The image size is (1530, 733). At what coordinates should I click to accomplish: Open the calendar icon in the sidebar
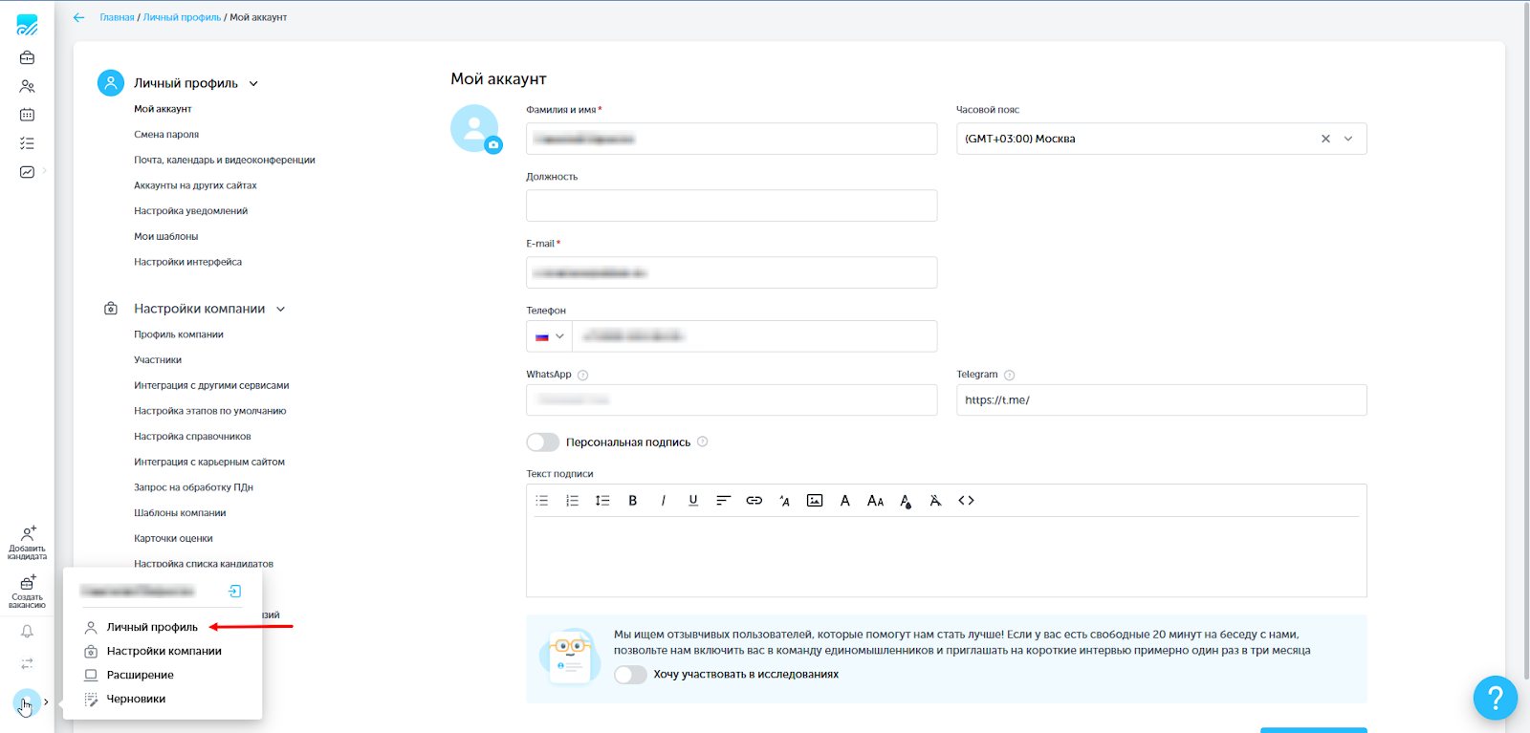27,115
